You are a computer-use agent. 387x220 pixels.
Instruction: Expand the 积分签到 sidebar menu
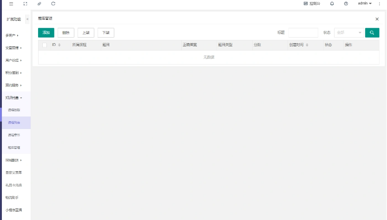tap(13, 73)
